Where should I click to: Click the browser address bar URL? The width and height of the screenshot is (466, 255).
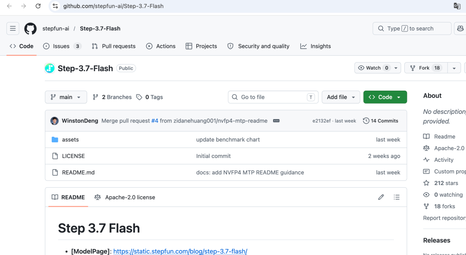(x=113, y=6)
